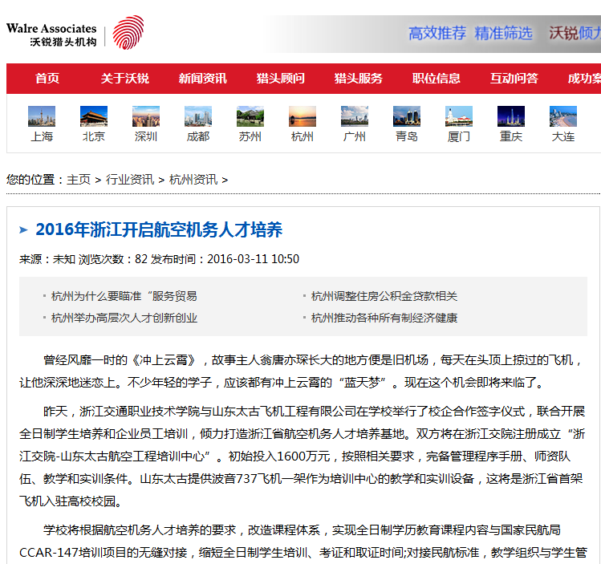The height and width of the screenshot is (564, 601).
Task: Select the Chengdu city image icon
Action: coord(198,116)
